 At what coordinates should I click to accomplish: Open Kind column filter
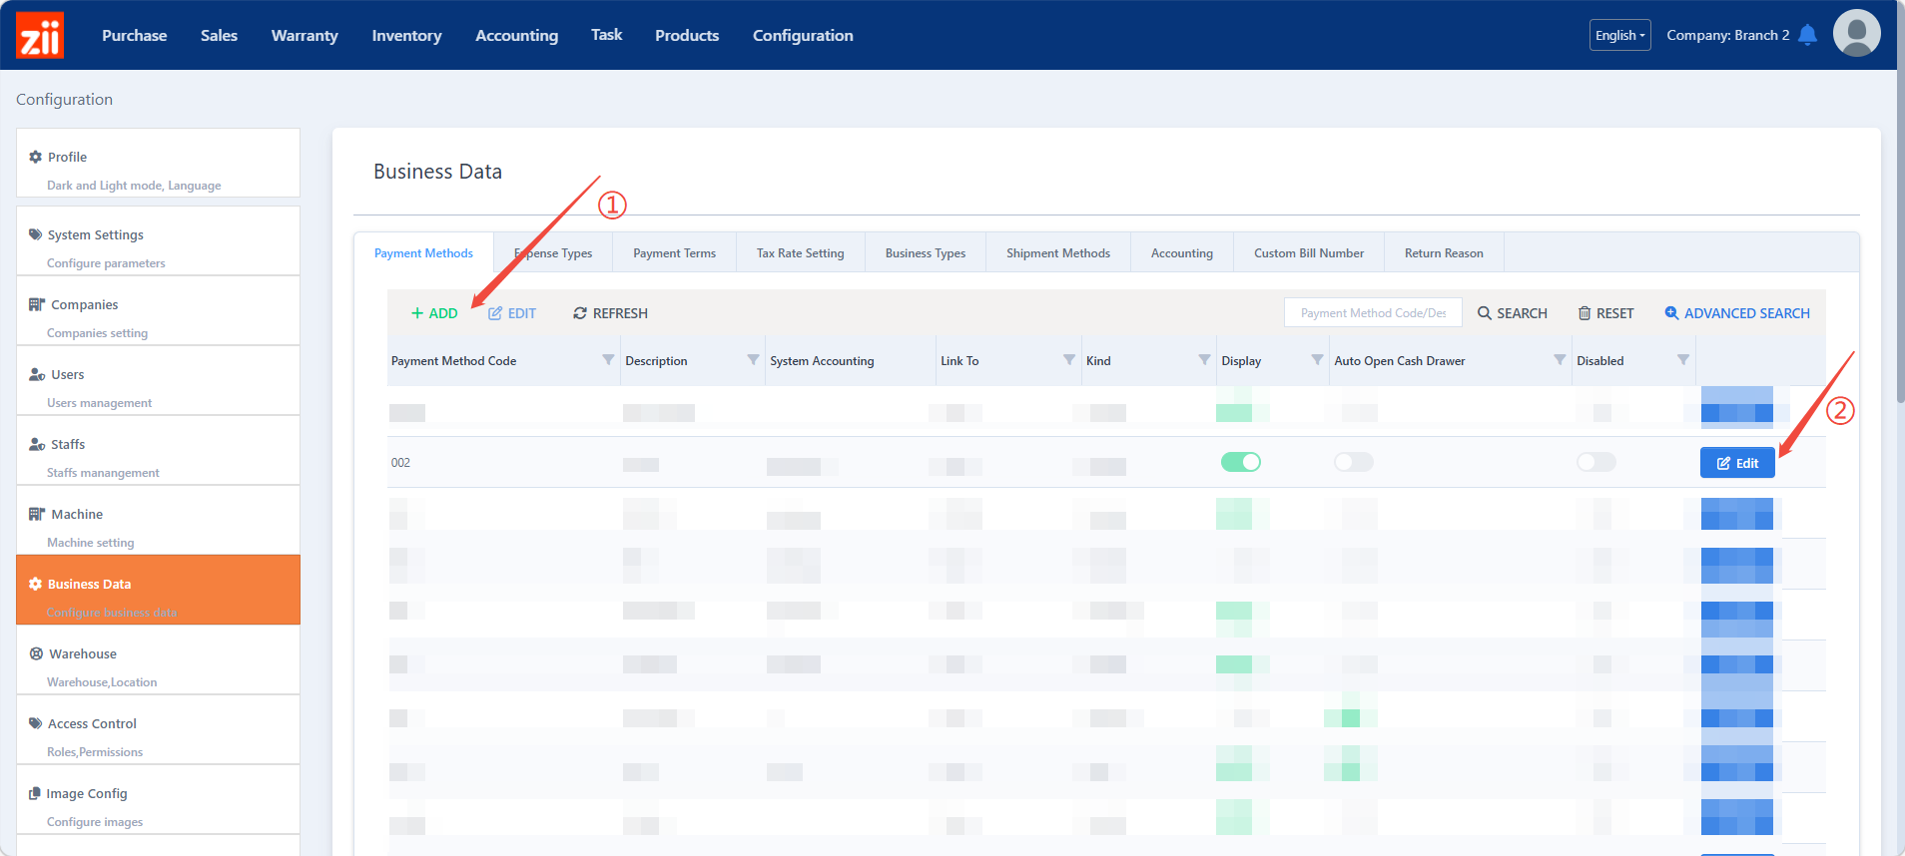point(1203,360)
